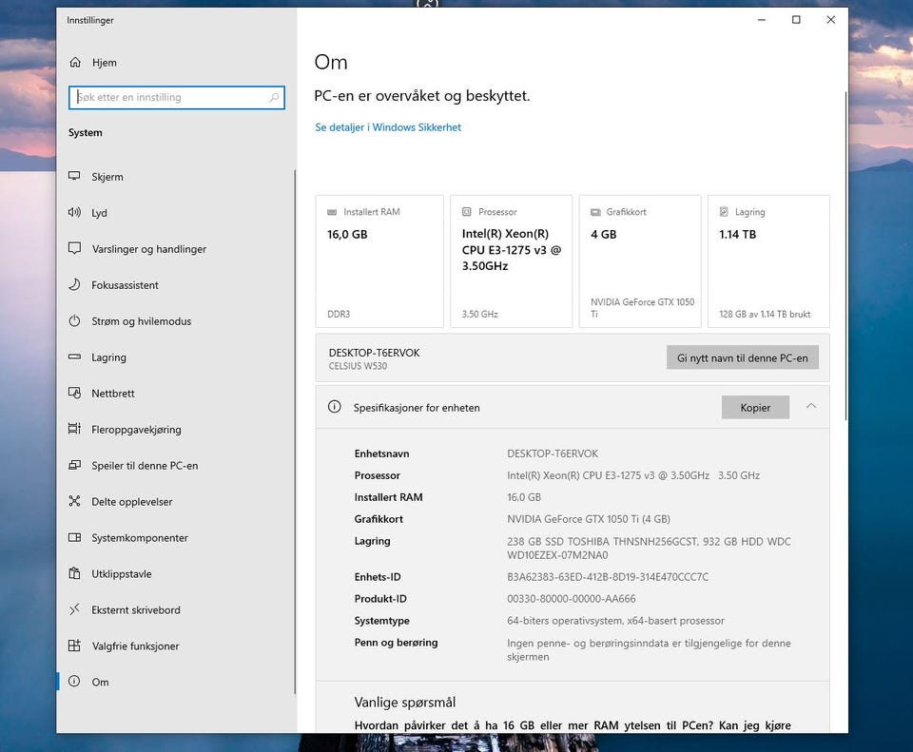Go to Fleroppgavekjøring settings

tap(136, 430)
